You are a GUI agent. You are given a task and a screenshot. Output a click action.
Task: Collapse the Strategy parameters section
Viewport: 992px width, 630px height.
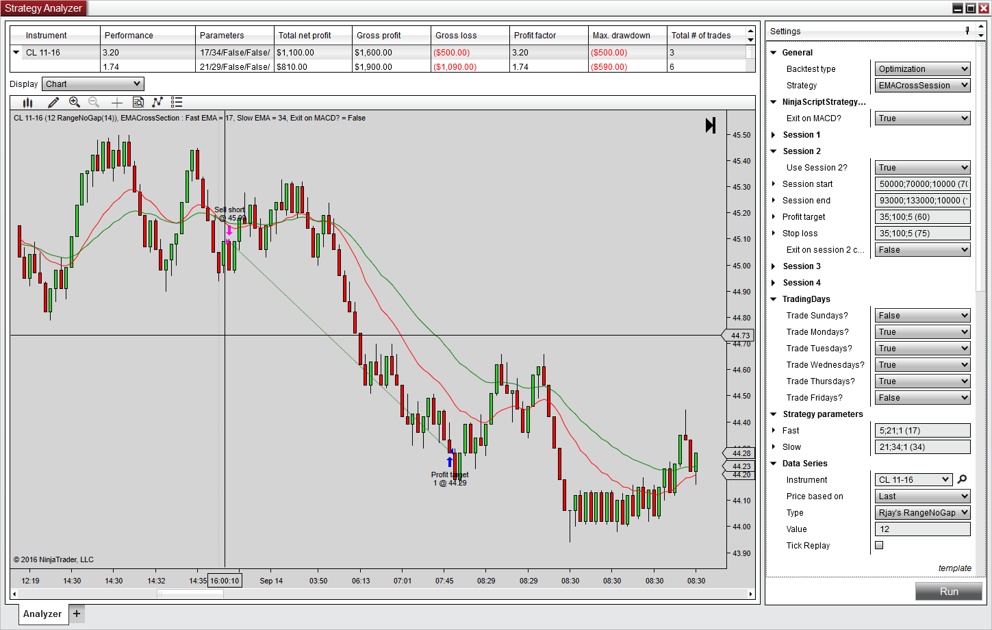(x=774, y=414)
